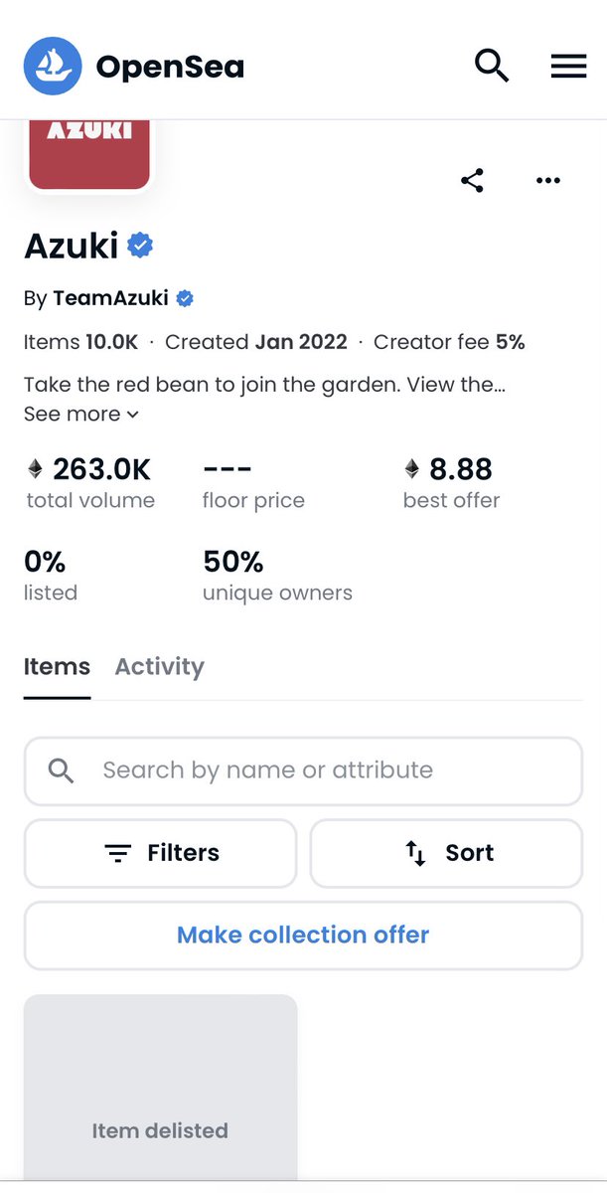Click the Ethereum icon beside 263.0K volume
This screenshot has height=1193, width=607.
pyautogui.click(x=36, y=469)
